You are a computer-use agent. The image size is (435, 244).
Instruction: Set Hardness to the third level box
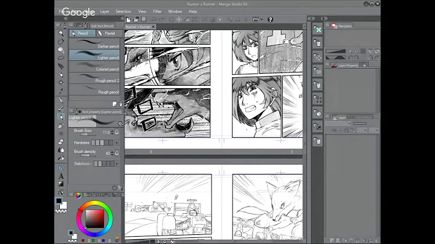102,143
